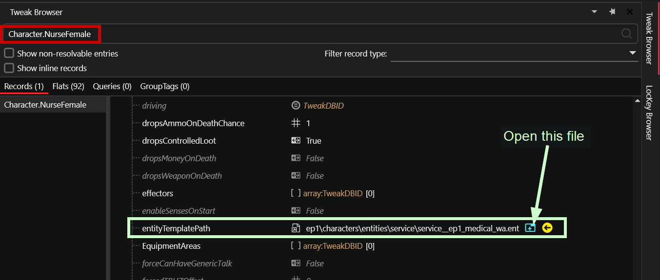Click the dropsAmmoOnDeathChance number icon
Screen dimensions: 660x280
tap(296, 123)
